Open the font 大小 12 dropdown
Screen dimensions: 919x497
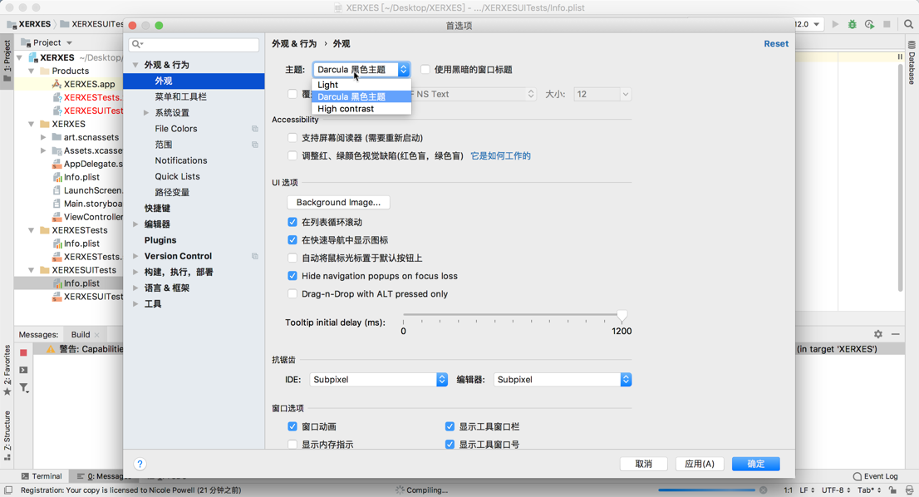tap(602, 94)
